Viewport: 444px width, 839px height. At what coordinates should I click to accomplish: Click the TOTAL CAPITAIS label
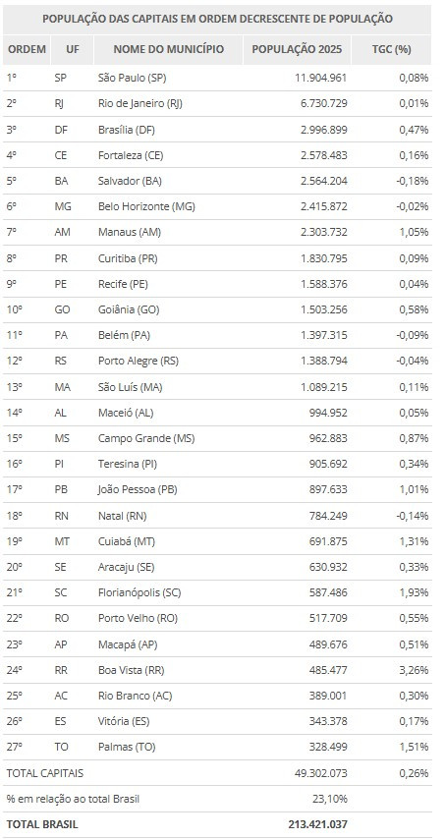[x=45, y=772]
